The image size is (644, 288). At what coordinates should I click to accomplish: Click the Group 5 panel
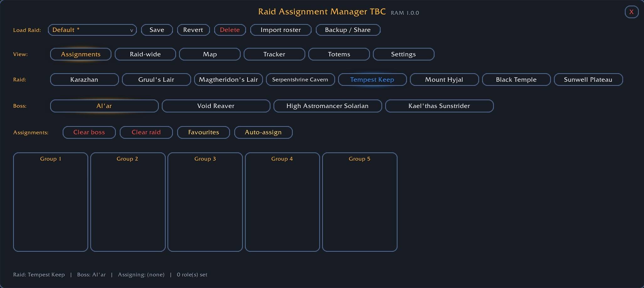pos(360,202)
